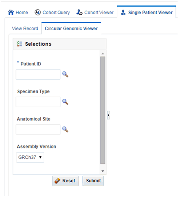Submit the selections form

(x=93, y=181)
